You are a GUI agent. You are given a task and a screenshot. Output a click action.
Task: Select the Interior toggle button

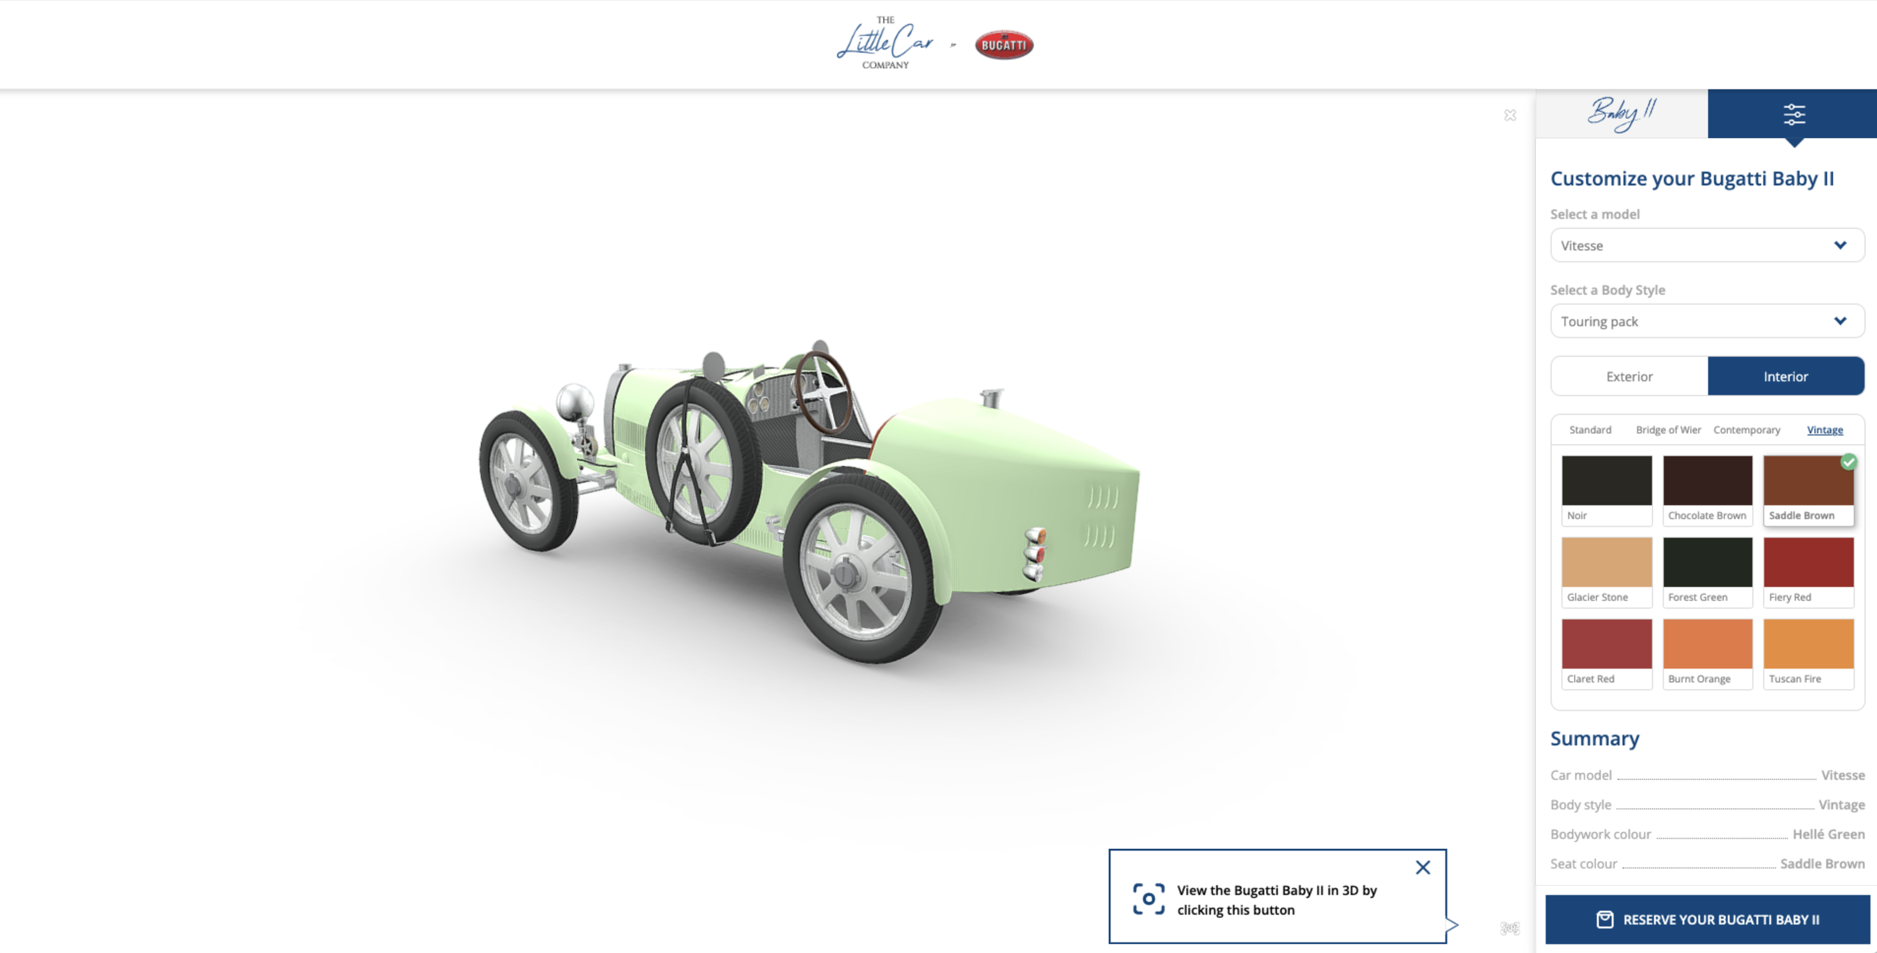pyautogui.click(x=1785, y=376)
